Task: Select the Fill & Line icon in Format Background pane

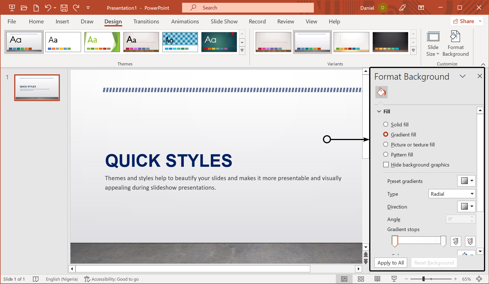Action: pos(381,92)
